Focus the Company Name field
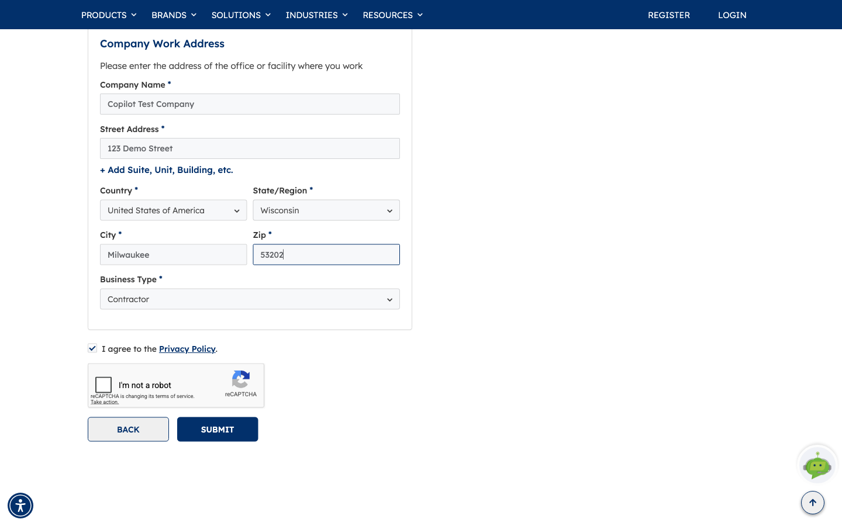This screenshot has width=842, height=526. point(250,104)
